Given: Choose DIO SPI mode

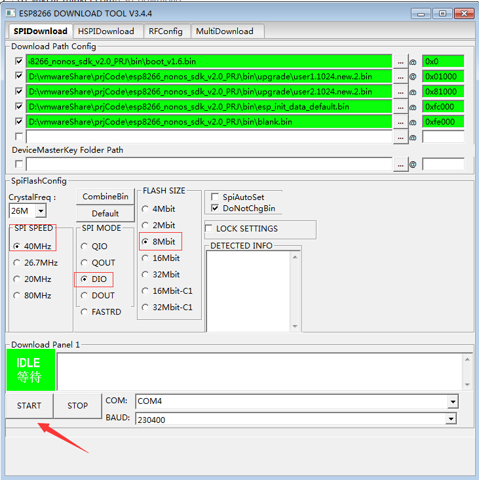Looking at the screenshot, I should click(x=94, y=279).
